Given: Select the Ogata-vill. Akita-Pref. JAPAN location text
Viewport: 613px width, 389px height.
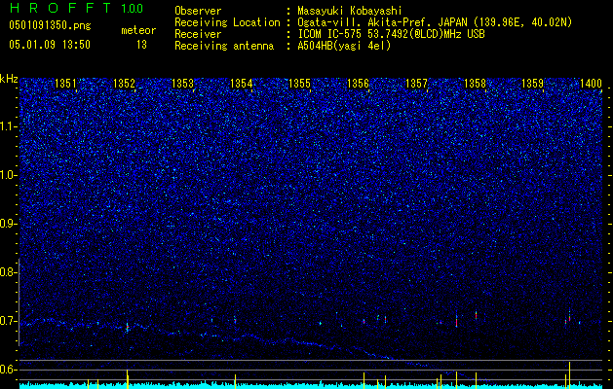Looking at the screenshot, I should 435,22.
